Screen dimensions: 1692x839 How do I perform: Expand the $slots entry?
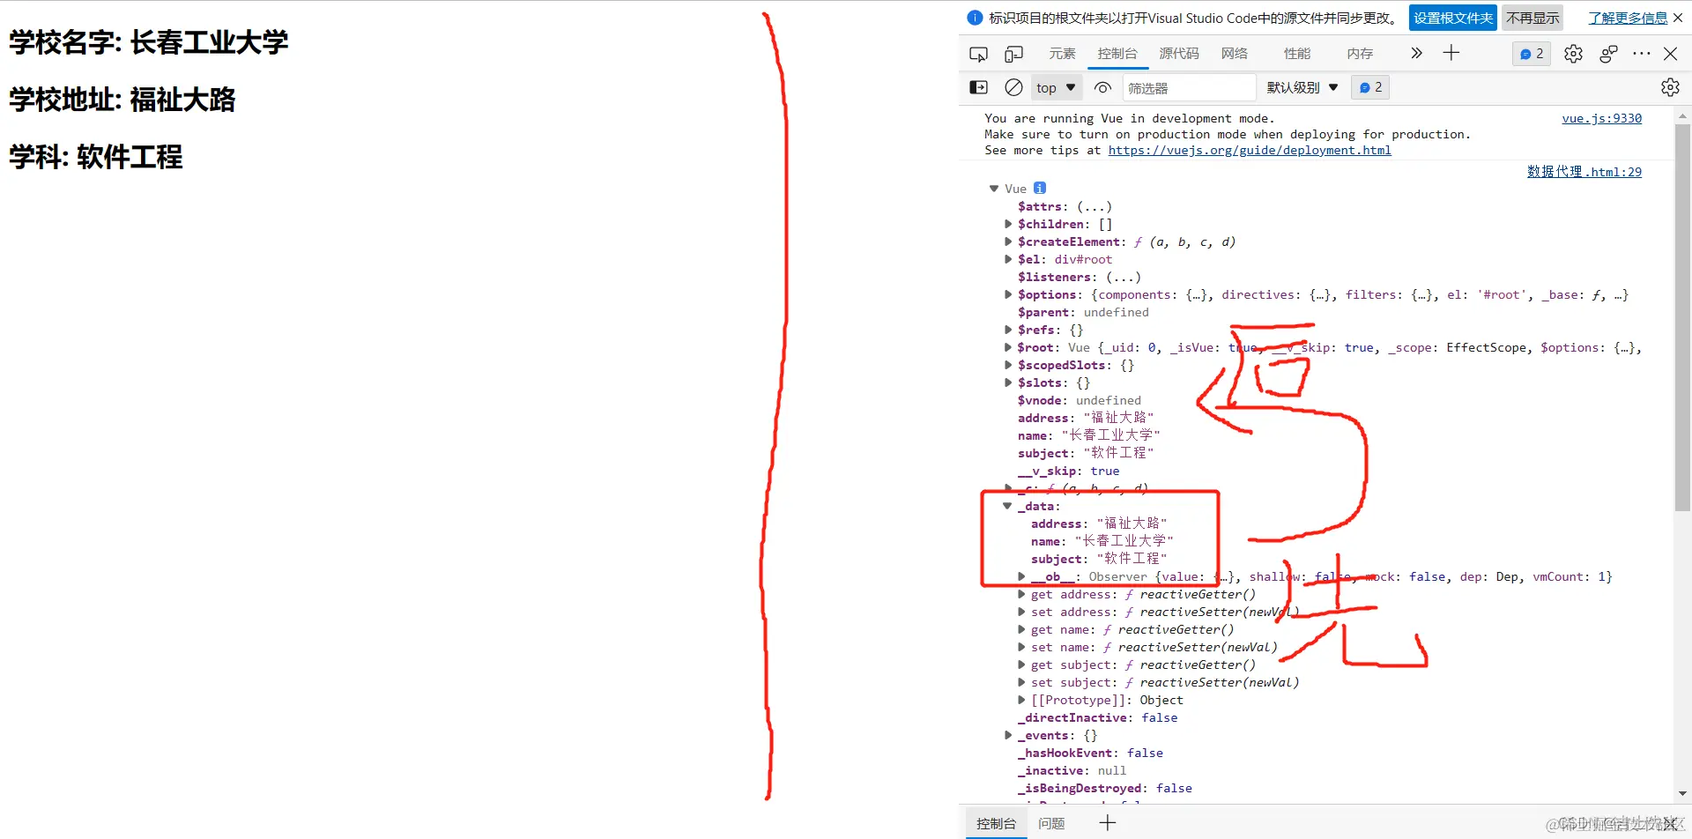click(x=1008, y=382)
